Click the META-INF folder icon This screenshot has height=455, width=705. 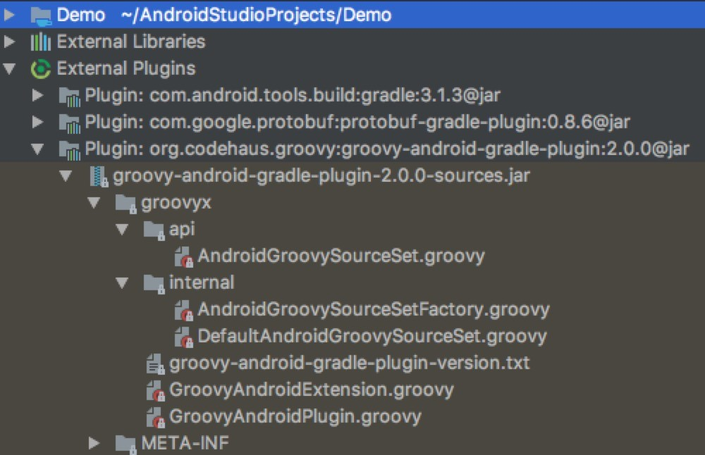(x=126, y=444)
